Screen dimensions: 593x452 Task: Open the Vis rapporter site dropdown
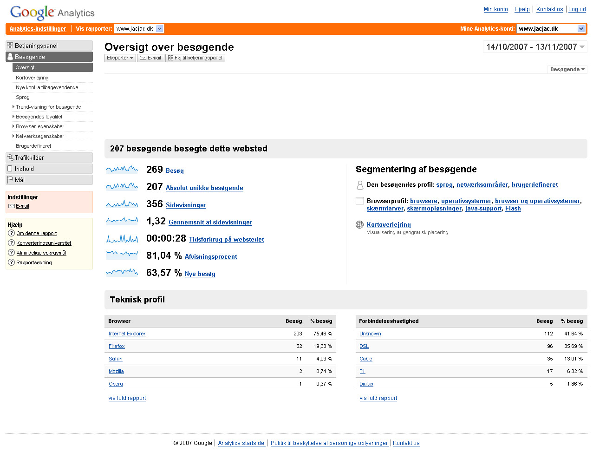tap(139, 29)
